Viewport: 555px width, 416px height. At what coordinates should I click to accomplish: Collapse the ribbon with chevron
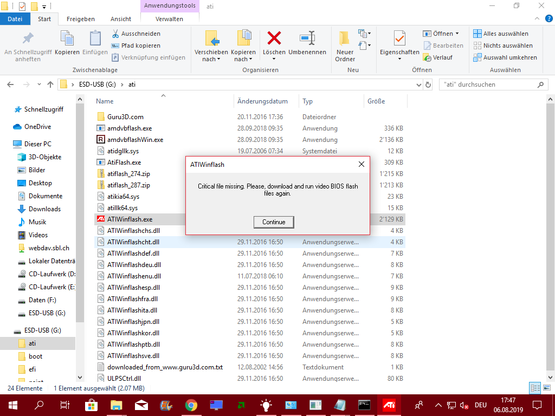click(537, 19)
